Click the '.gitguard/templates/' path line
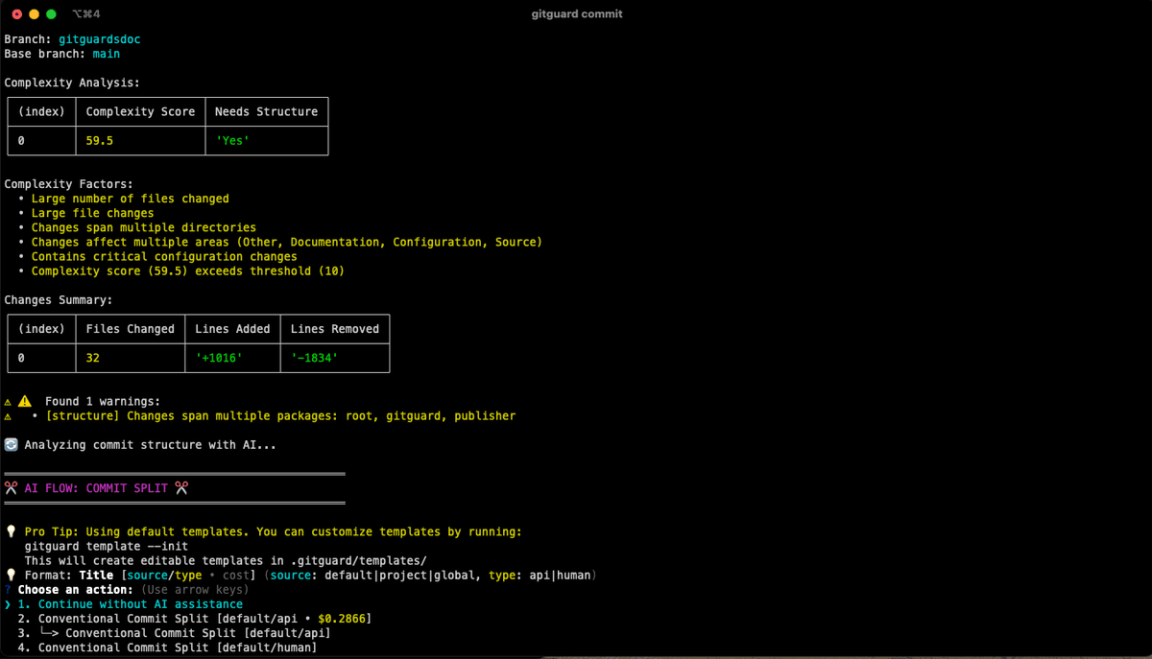This screenshot has height=659, width=1152. [226, 561]
